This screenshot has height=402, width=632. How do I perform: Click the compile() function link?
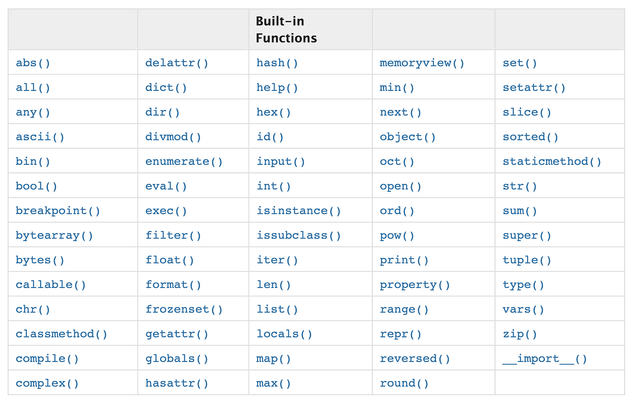click(47, 359)
